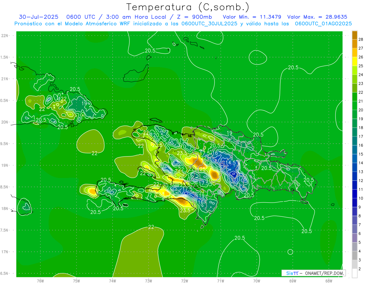This screenshot has height=285, width=369.
Task: Select the lime swatch between legend 23 and 24
Action: click(x=355, y=79)
